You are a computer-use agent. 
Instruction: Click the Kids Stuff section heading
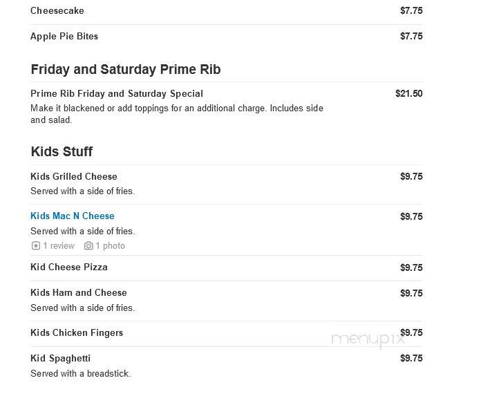[61, 151]
